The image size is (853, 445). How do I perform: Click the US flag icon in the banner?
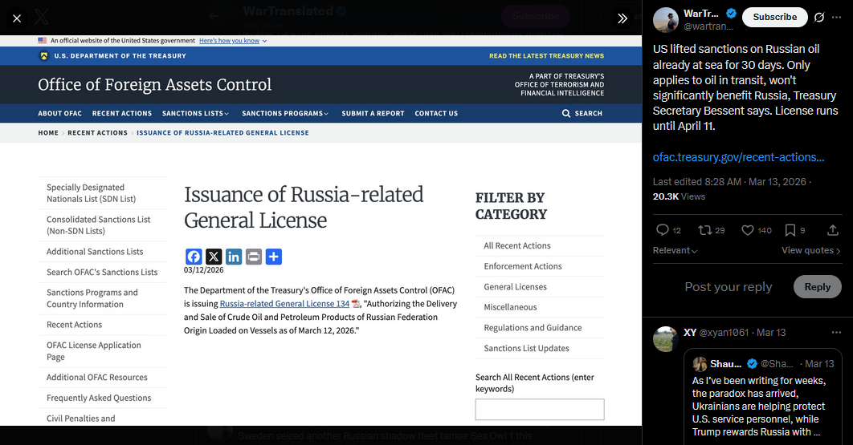click(x=43, y=40)
